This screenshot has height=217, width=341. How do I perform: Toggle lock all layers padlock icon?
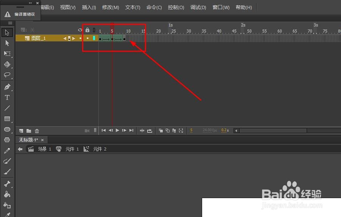87,30
